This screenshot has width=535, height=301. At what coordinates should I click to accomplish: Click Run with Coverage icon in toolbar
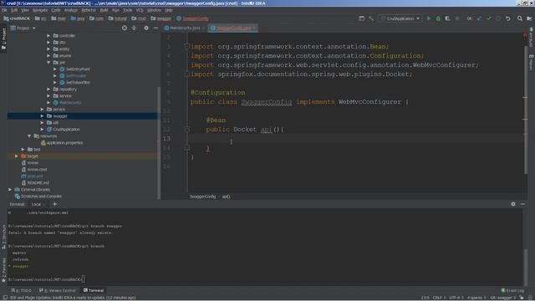448,18
